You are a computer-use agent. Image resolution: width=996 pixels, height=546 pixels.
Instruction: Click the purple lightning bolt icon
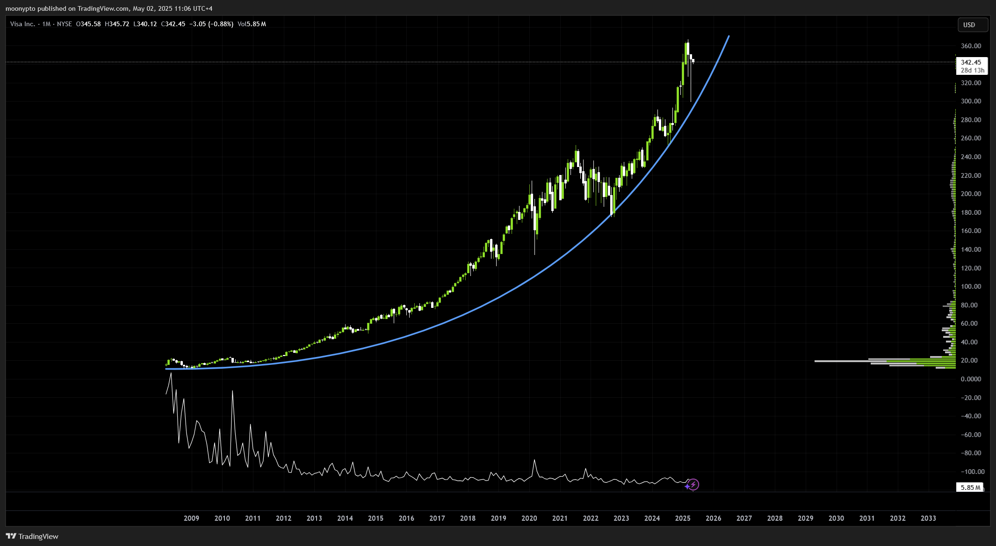pos(694,485)
